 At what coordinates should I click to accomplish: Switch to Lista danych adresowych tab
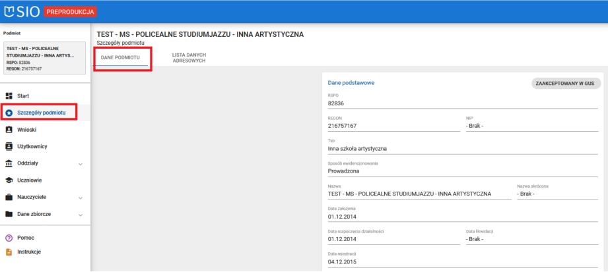tap(189, 57)
